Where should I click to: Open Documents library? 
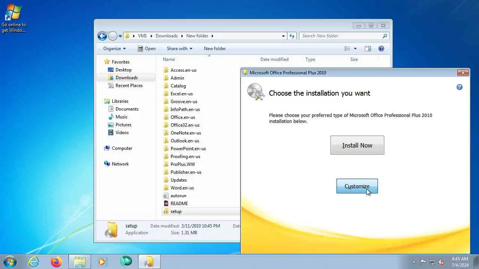click(127, 109)
